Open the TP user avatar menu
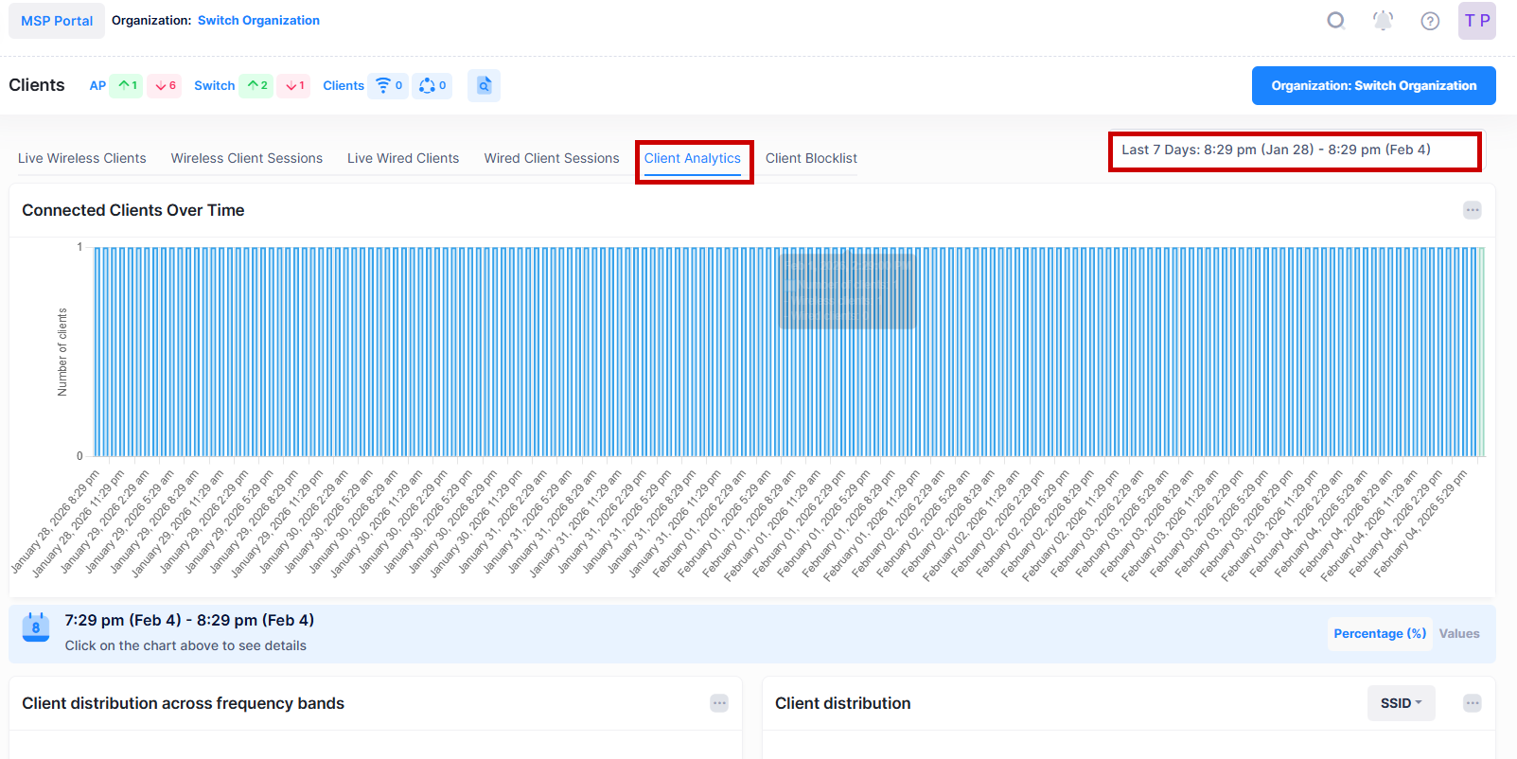Viewport: 1517px width, 759px height. [1476, 21]
